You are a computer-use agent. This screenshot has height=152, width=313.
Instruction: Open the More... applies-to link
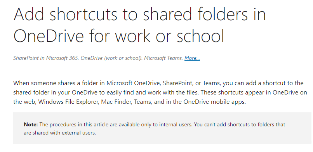tap(192, 58)
